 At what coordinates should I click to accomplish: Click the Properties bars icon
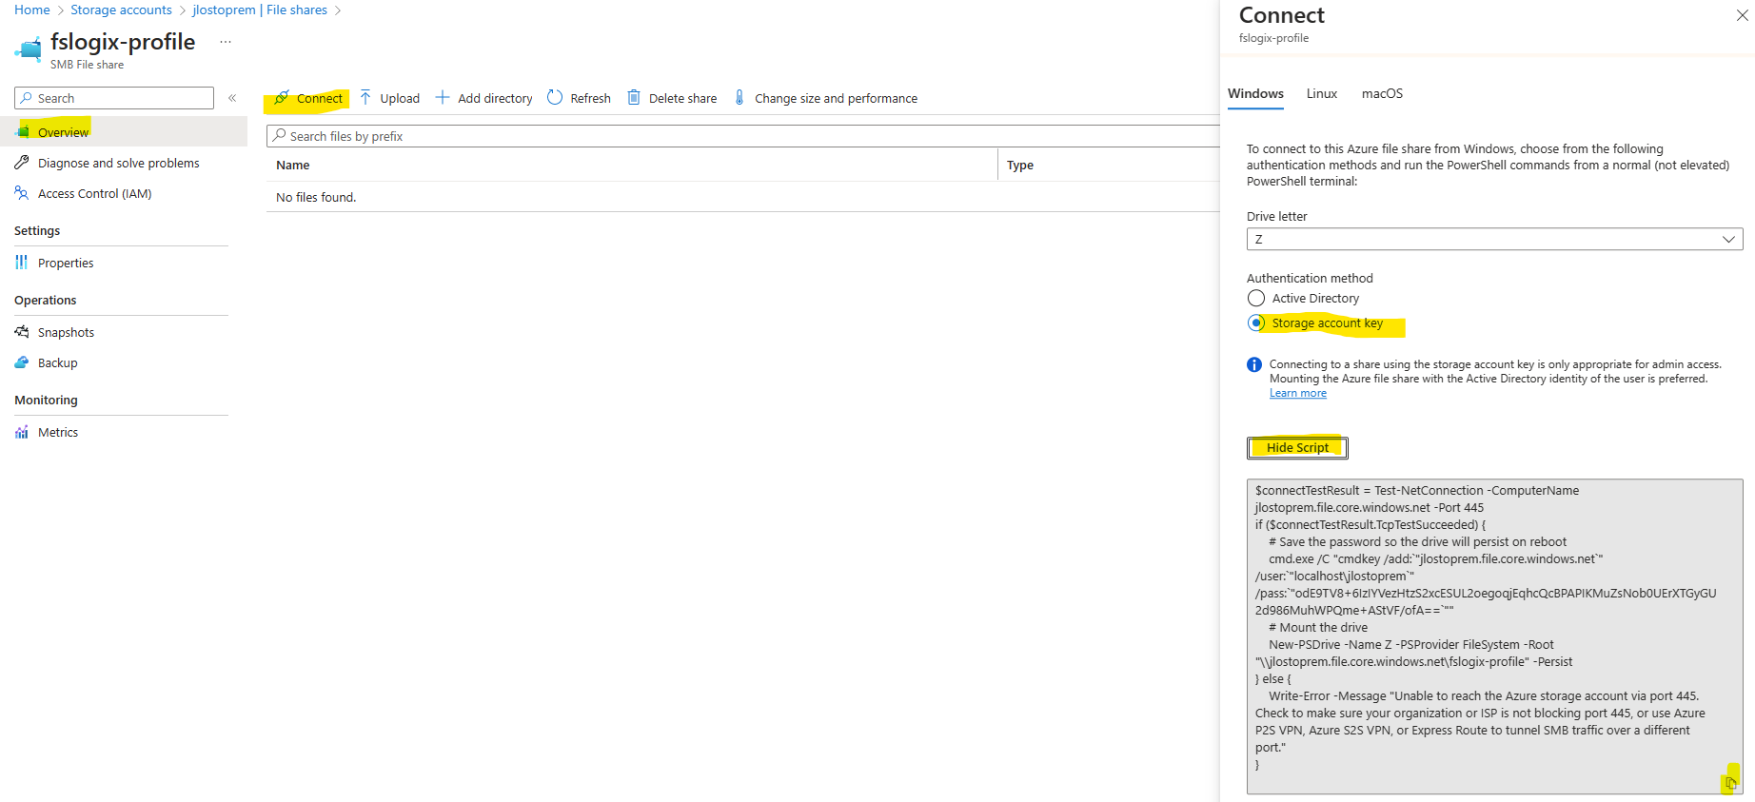22,263
